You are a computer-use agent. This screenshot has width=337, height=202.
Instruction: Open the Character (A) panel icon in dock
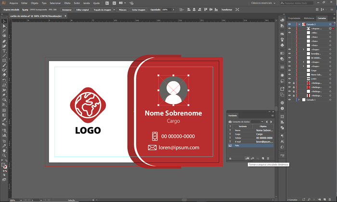282,142
